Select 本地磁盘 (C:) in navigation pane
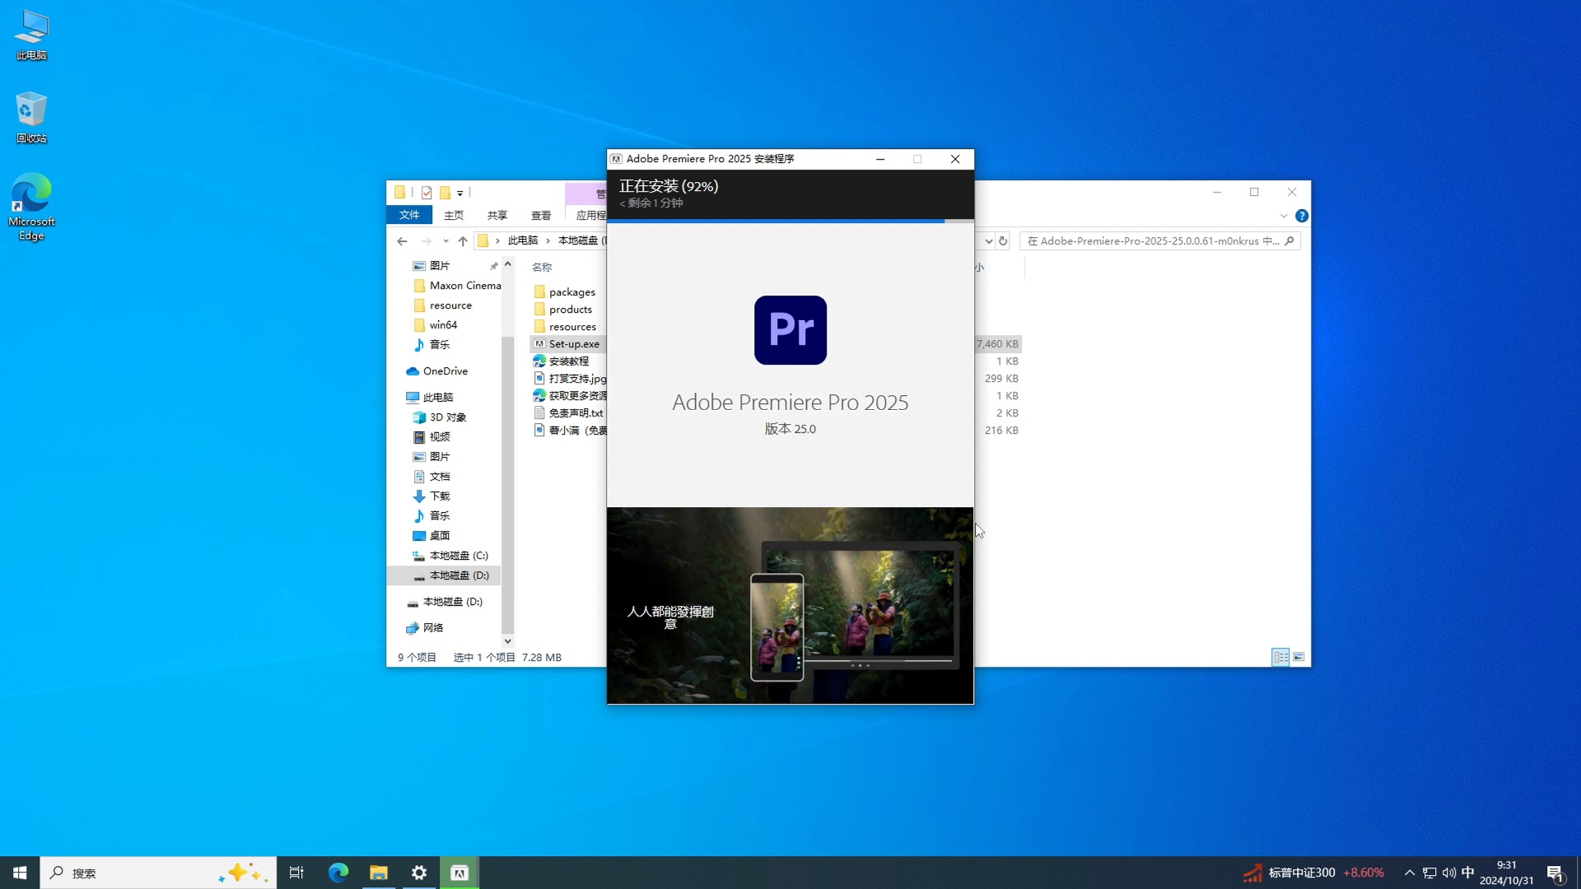Screen dimensions: 1581x889 coord(458,556)
